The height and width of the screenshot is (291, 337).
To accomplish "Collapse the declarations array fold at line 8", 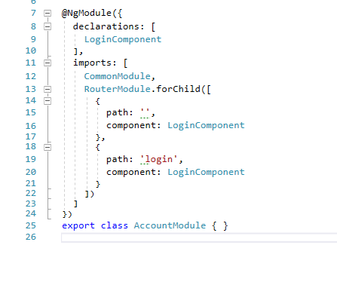I will click(x=47, y=26).
